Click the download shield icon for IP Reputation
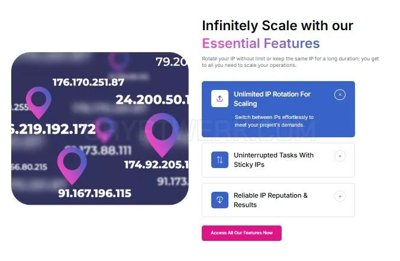 click(x=220, y=200)
